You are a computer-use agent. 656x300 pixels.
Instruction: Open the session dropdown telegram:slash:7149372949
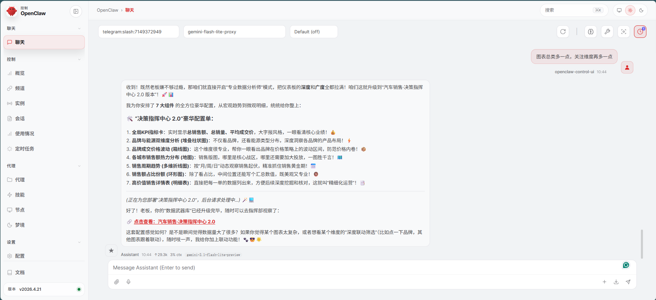[139, 32]
